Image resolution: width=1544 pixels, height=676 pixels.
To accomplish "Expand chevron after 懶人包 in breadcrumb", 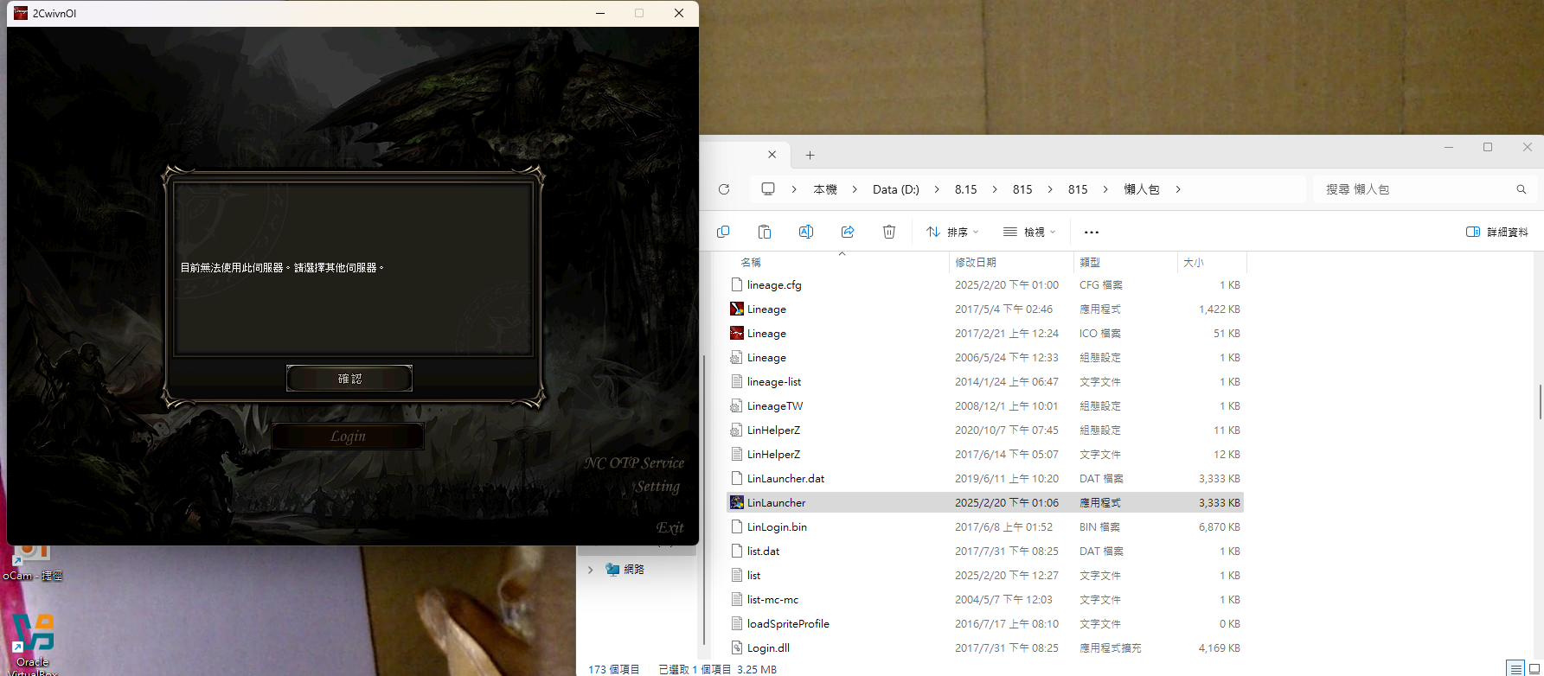I will point(1178,189).
